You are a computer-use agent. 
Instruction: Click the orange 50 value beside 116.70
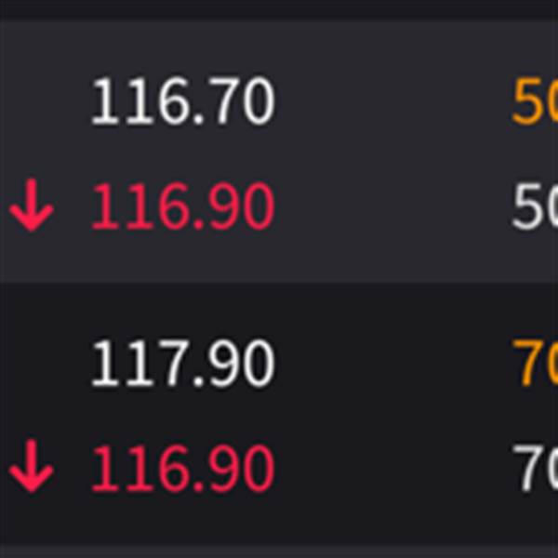tap(535, 102)
